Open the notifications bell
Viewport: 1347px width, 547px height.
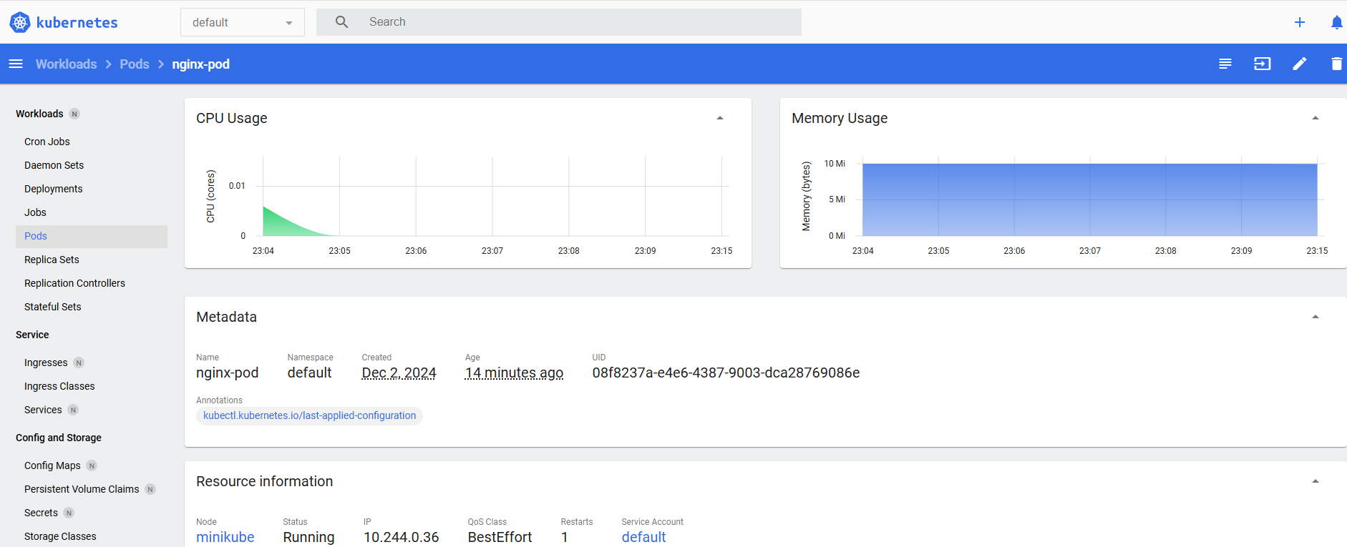tap(1336, 22)
